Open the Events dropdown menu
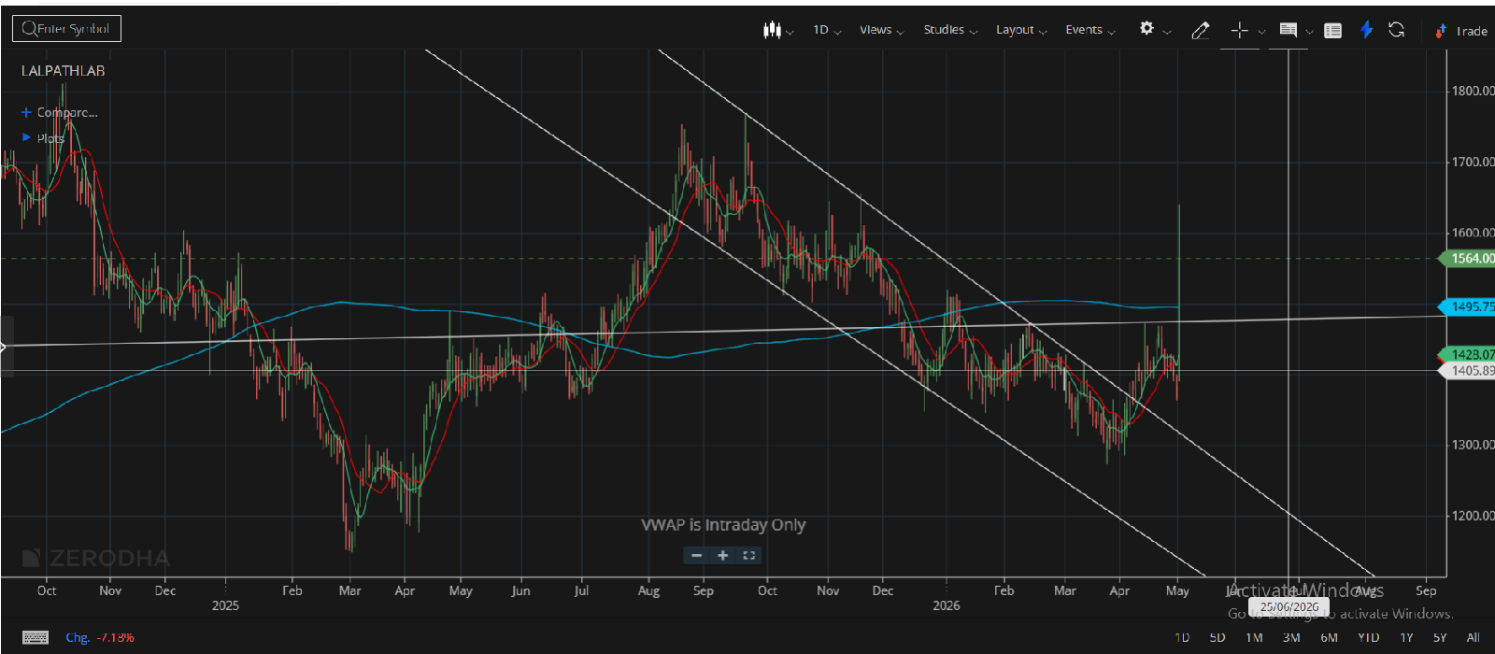Viewport: 1495px width, 654px height. [x=1090, y=30]
